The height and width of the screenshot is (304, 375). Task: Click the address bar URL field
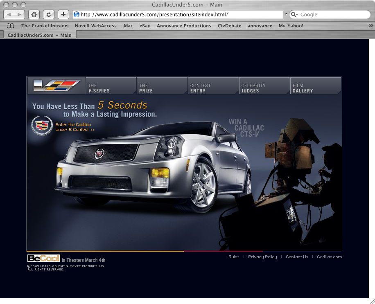pos(178,15)
